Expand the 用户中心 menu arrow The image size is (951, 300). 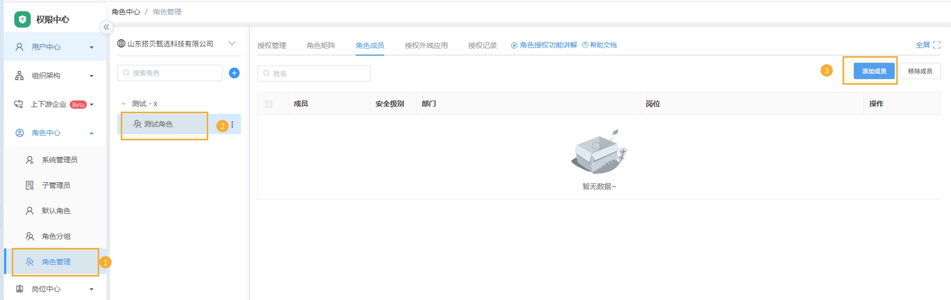(92, 47)
